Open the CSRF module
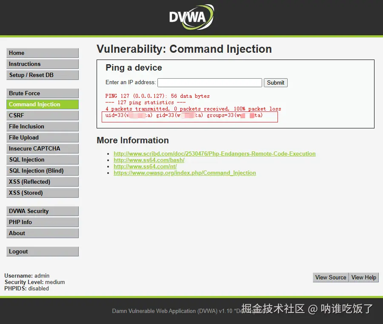 point(43,115)
